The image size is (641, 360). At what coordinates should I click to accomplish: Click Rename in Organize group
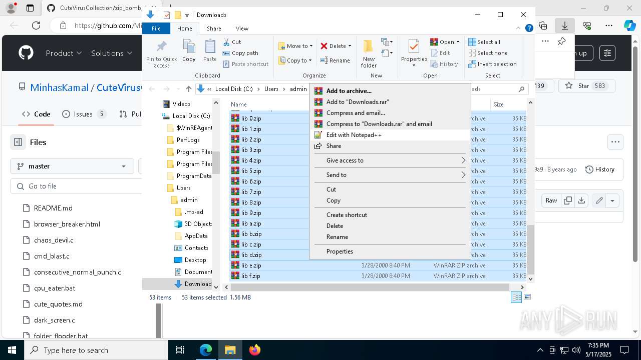click(x=335, y=60)
